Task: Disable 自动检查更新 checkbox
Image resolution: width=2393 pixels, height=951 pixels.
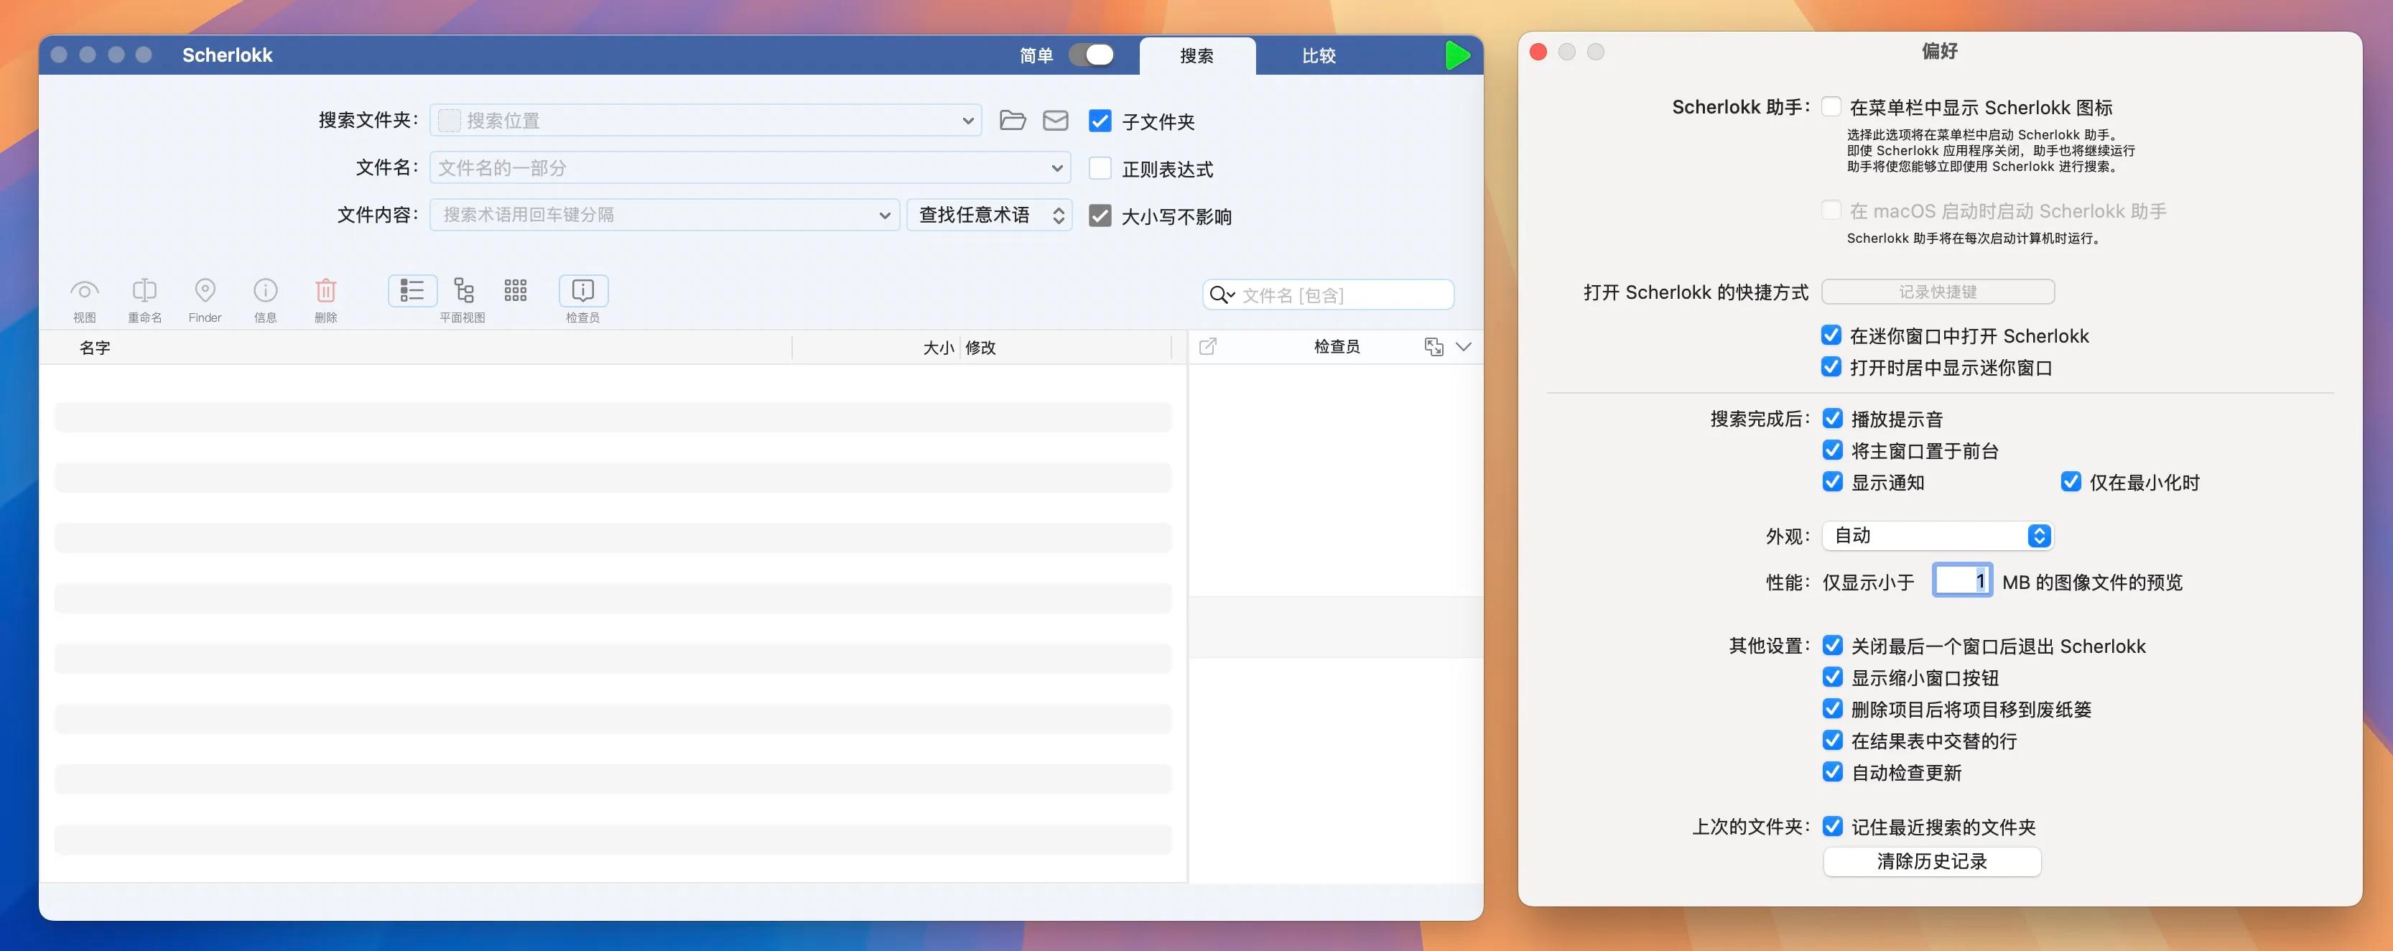Action: (1832, 771)
